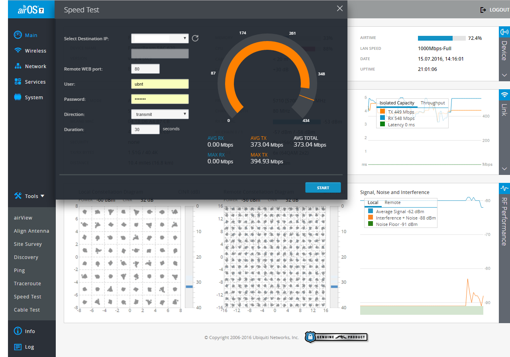This screenshot has width=510, height=357.
Task: Expand the Device panel chevron
Action: tap(504, 75)
